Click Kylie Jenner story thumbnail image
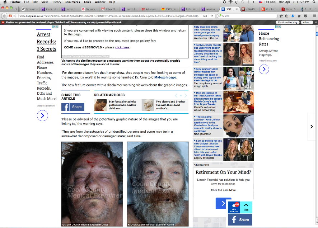318x228 pixels. [x=238, y=126]
